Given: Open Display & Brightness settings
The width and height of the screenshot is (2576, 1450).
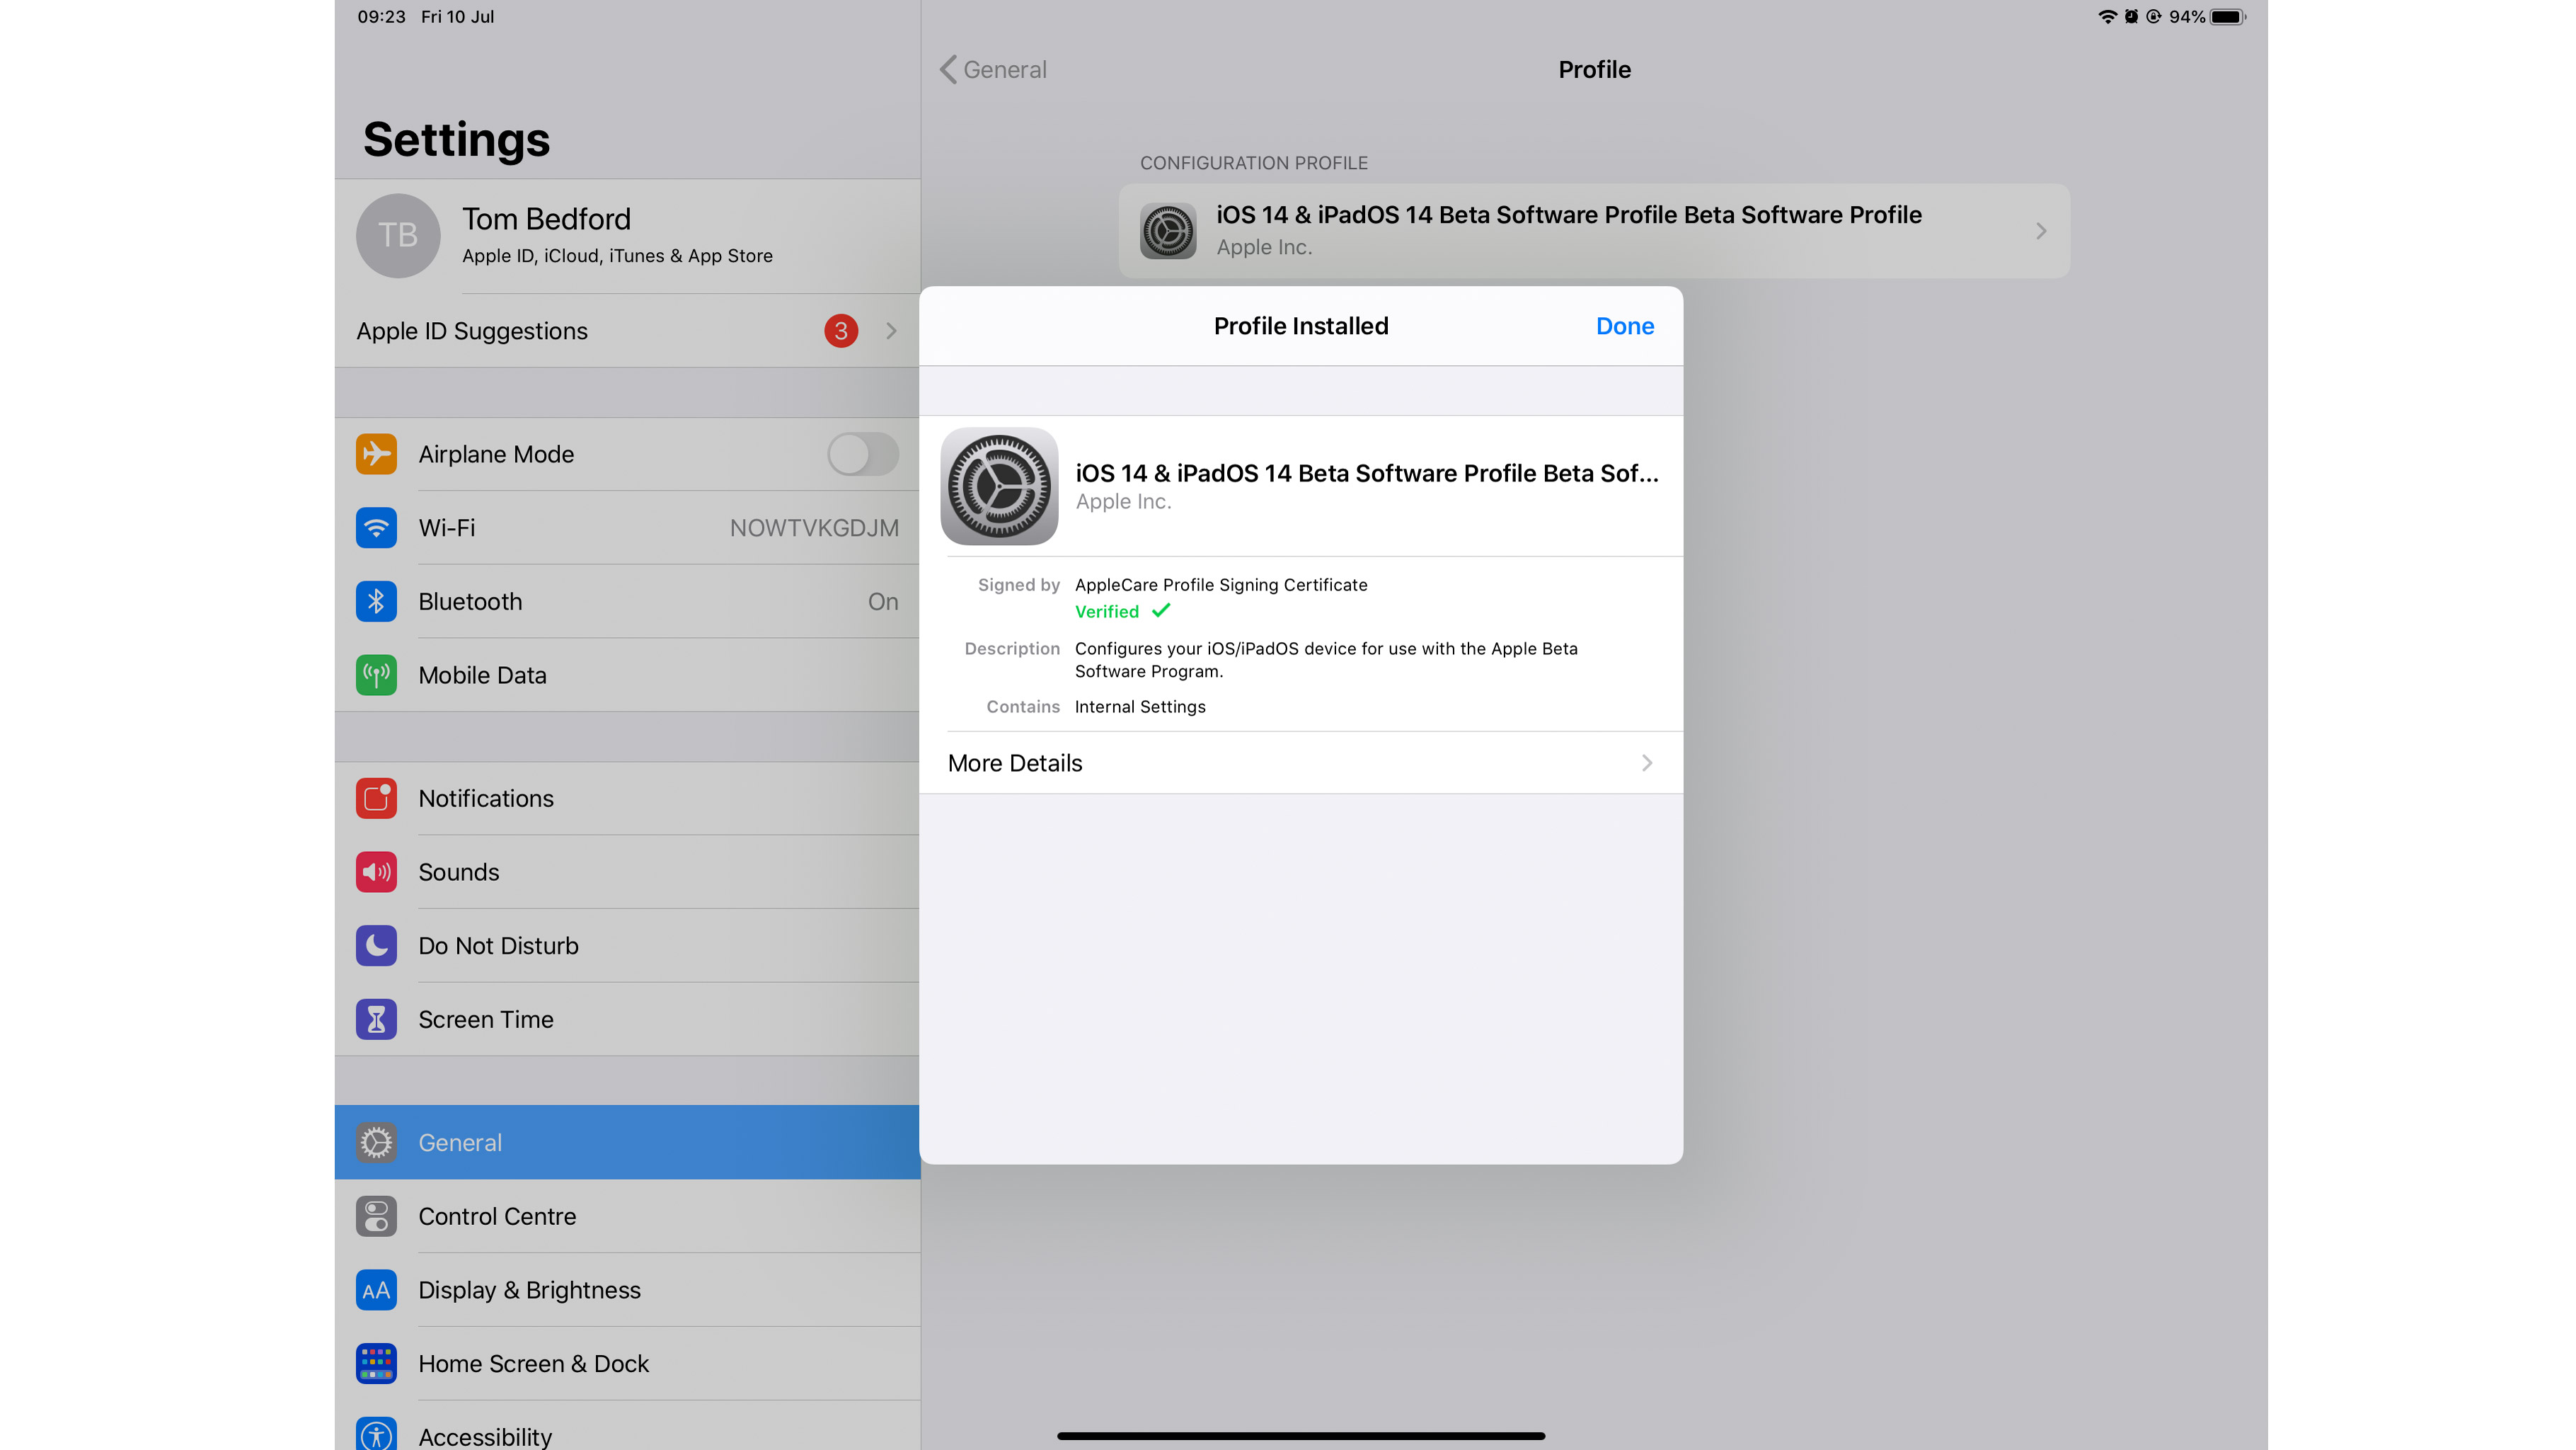Looking at the screenshot, I should pos(627,1290).
